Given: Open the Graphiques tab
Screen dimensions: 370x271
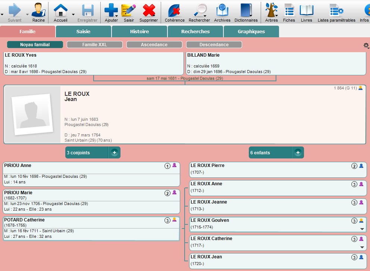Looking at the screenshot, I should pyautogui.click(x=251, y=32).
